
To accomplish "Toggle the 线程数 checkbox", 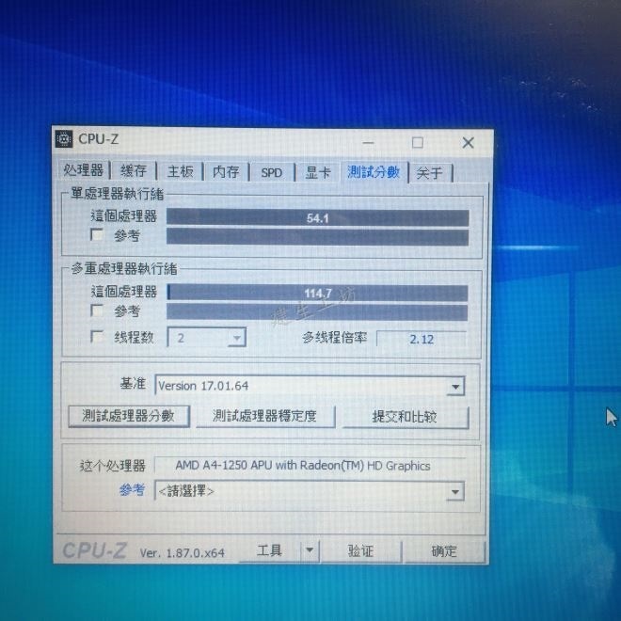I will pyautogui.click(x=97, y=337).
